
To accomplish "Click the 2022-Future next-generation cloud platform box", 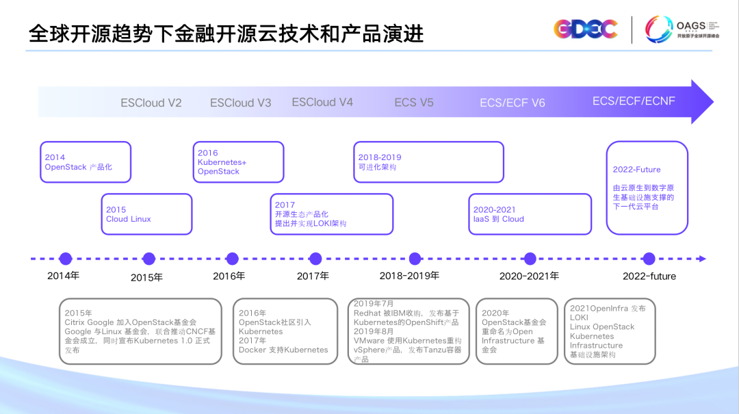I will (x=647, y=187).
